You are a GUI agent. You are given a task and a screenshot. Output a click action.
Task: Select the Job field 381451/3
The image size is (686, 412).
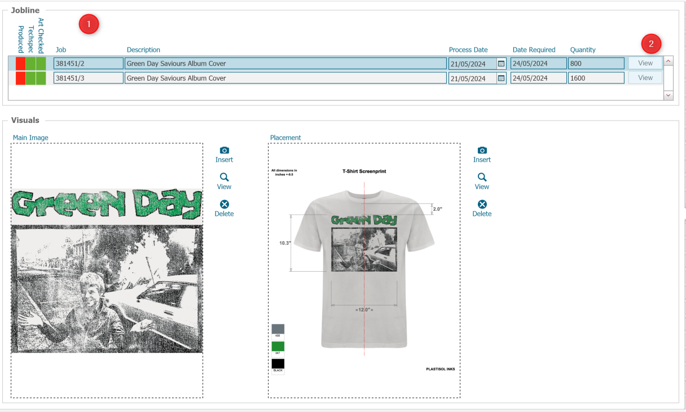[88, 78]
